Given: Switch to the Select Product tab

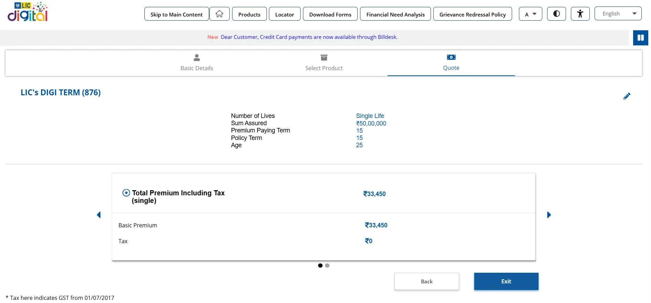Looking at the screenshot, I should [x=324, y=63].
